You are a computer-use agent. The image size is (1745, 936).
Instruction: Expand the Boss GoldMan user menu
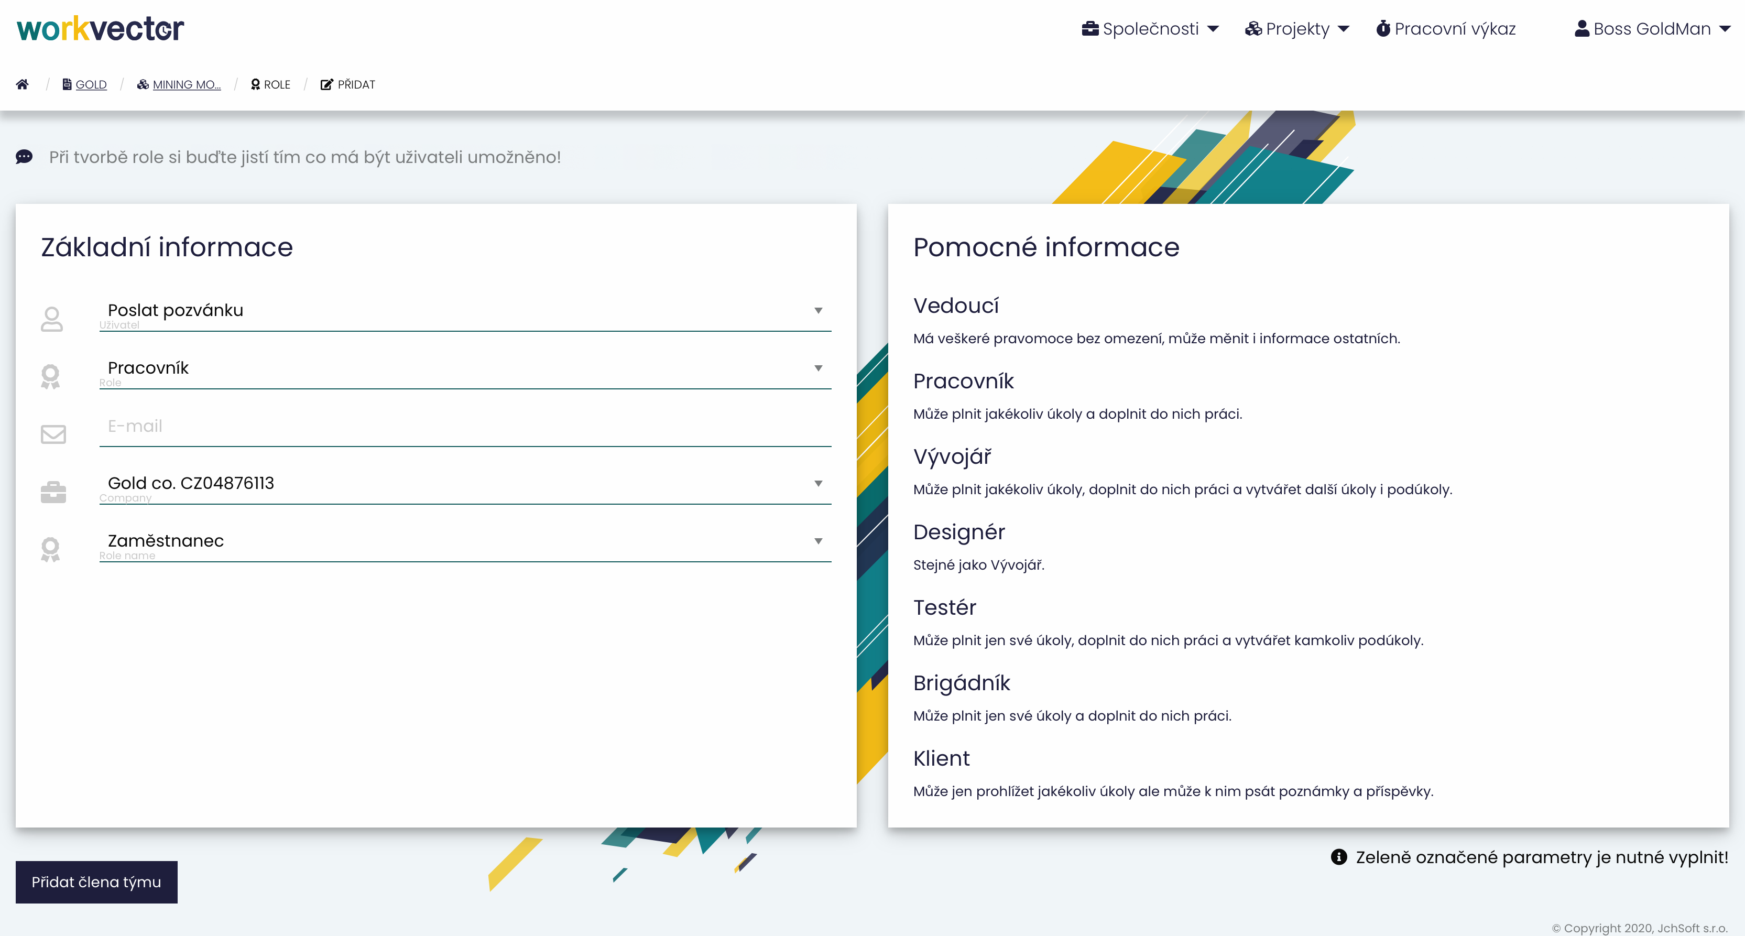pos(1652,28)
